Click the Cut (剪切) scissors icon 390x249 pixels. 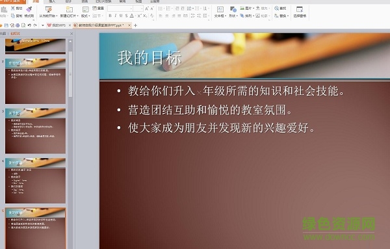pyautogui.click(x=13, y=8)
